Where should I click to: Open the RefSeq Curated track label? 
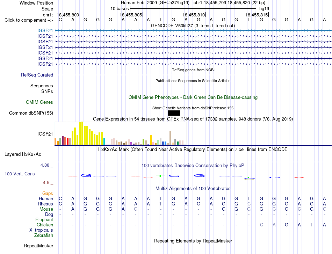click(37, 75)
